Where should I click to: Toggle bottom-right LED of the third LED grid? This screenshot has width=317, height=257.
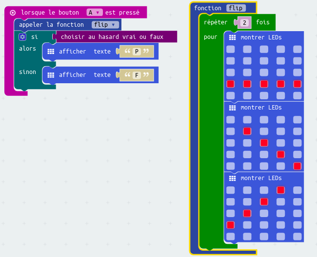click(x=297, y=237)
